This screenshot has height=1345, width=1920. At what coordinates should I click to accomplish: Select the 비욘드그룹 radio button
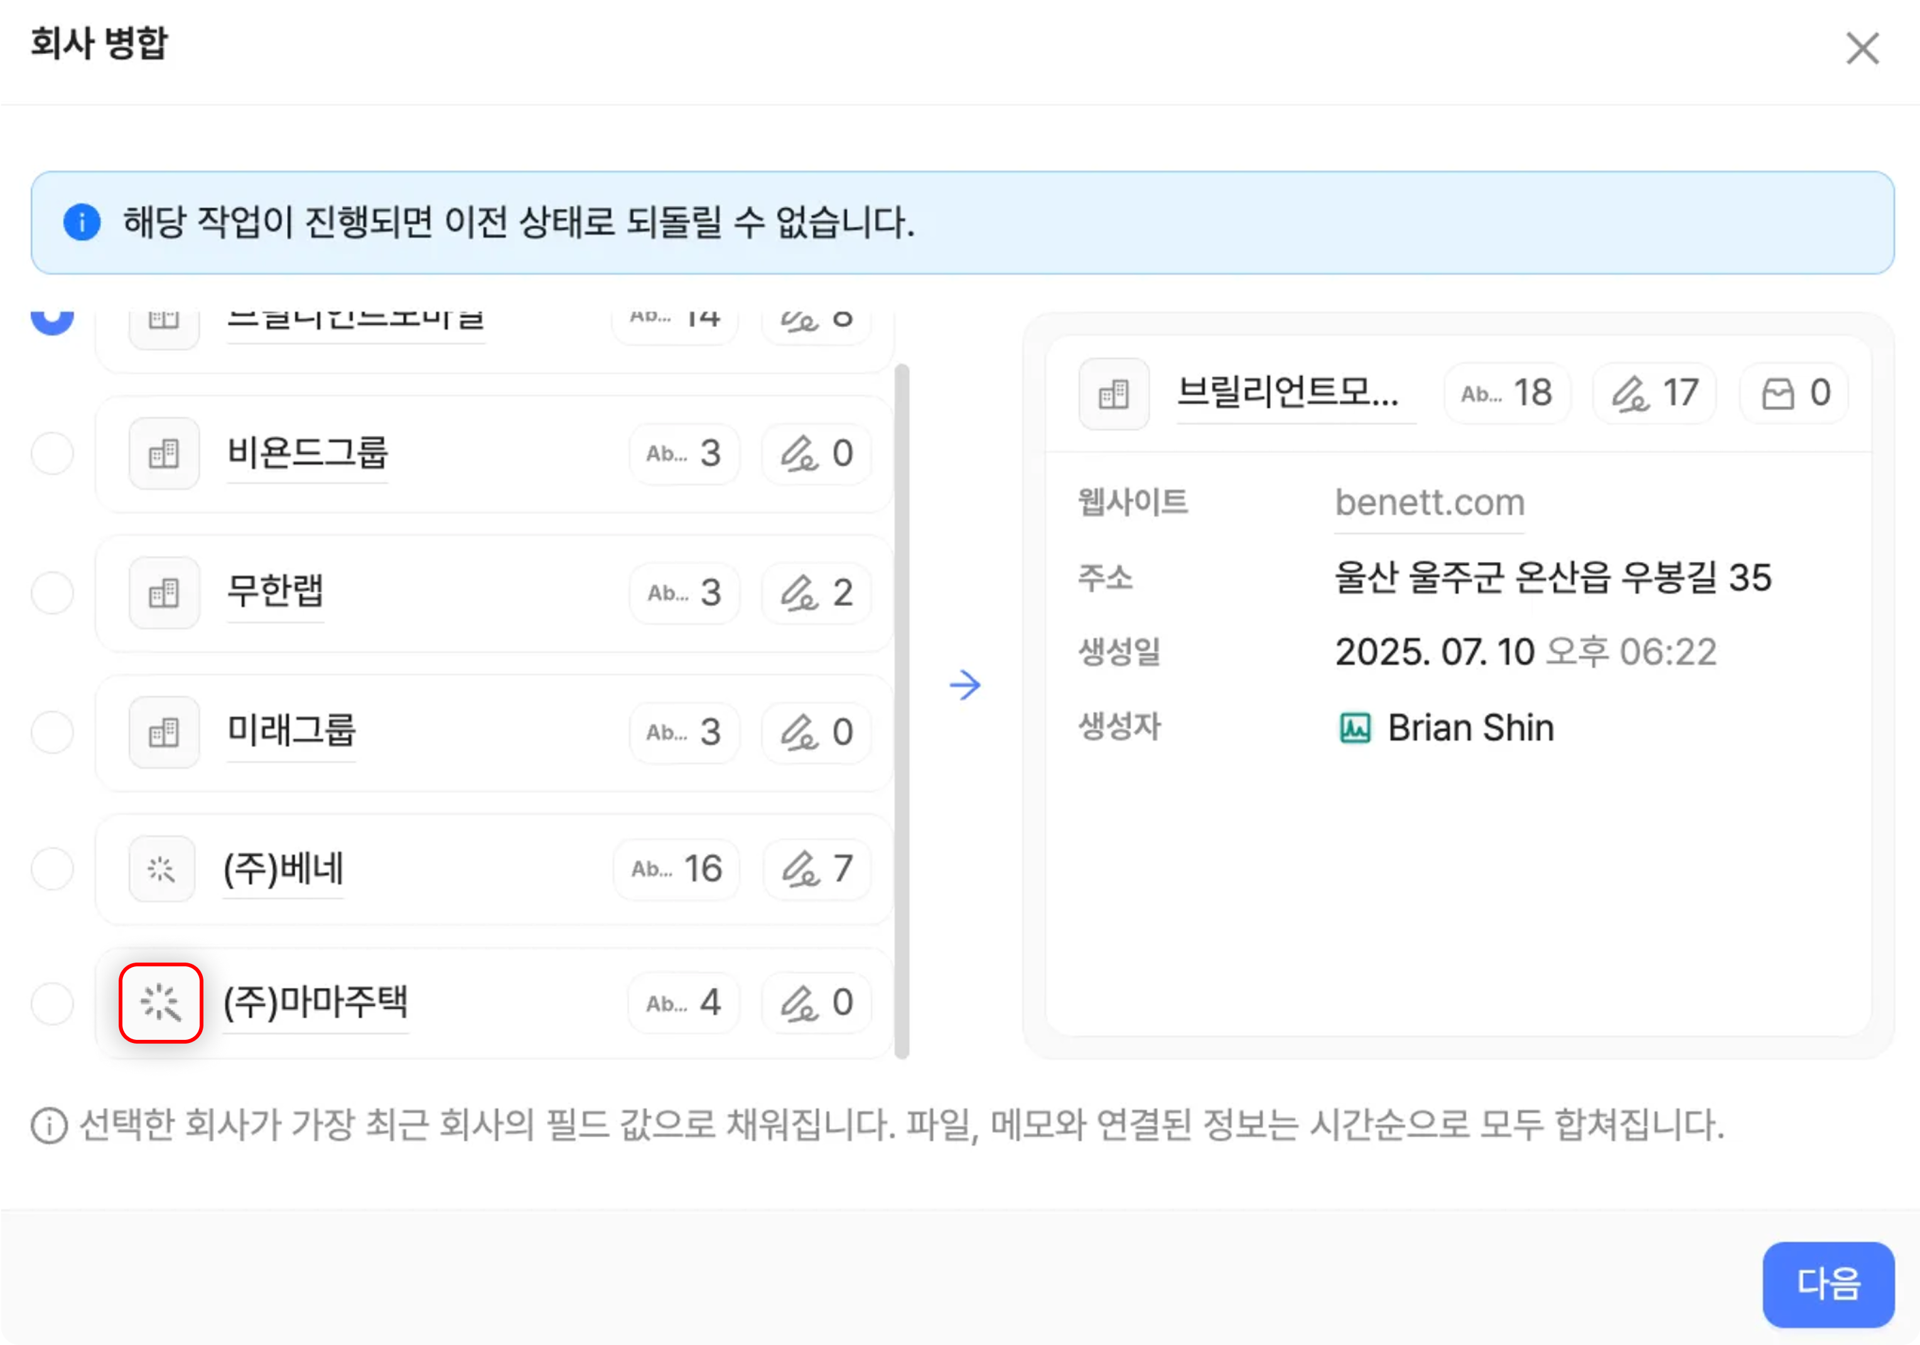[53, 453]
